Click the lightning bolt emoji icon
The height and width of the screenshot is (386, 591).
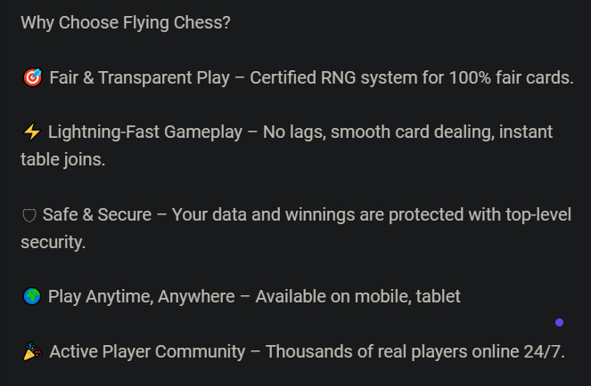click(x=32, y=132)
